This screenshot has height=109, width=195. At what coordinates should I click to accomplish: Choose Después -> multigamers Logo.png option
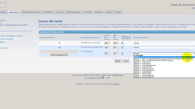[153, 61]
